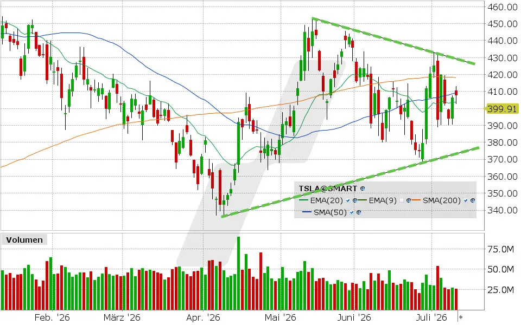
Task: Click the Juli '26 date label
Action: tap(431, 317)
